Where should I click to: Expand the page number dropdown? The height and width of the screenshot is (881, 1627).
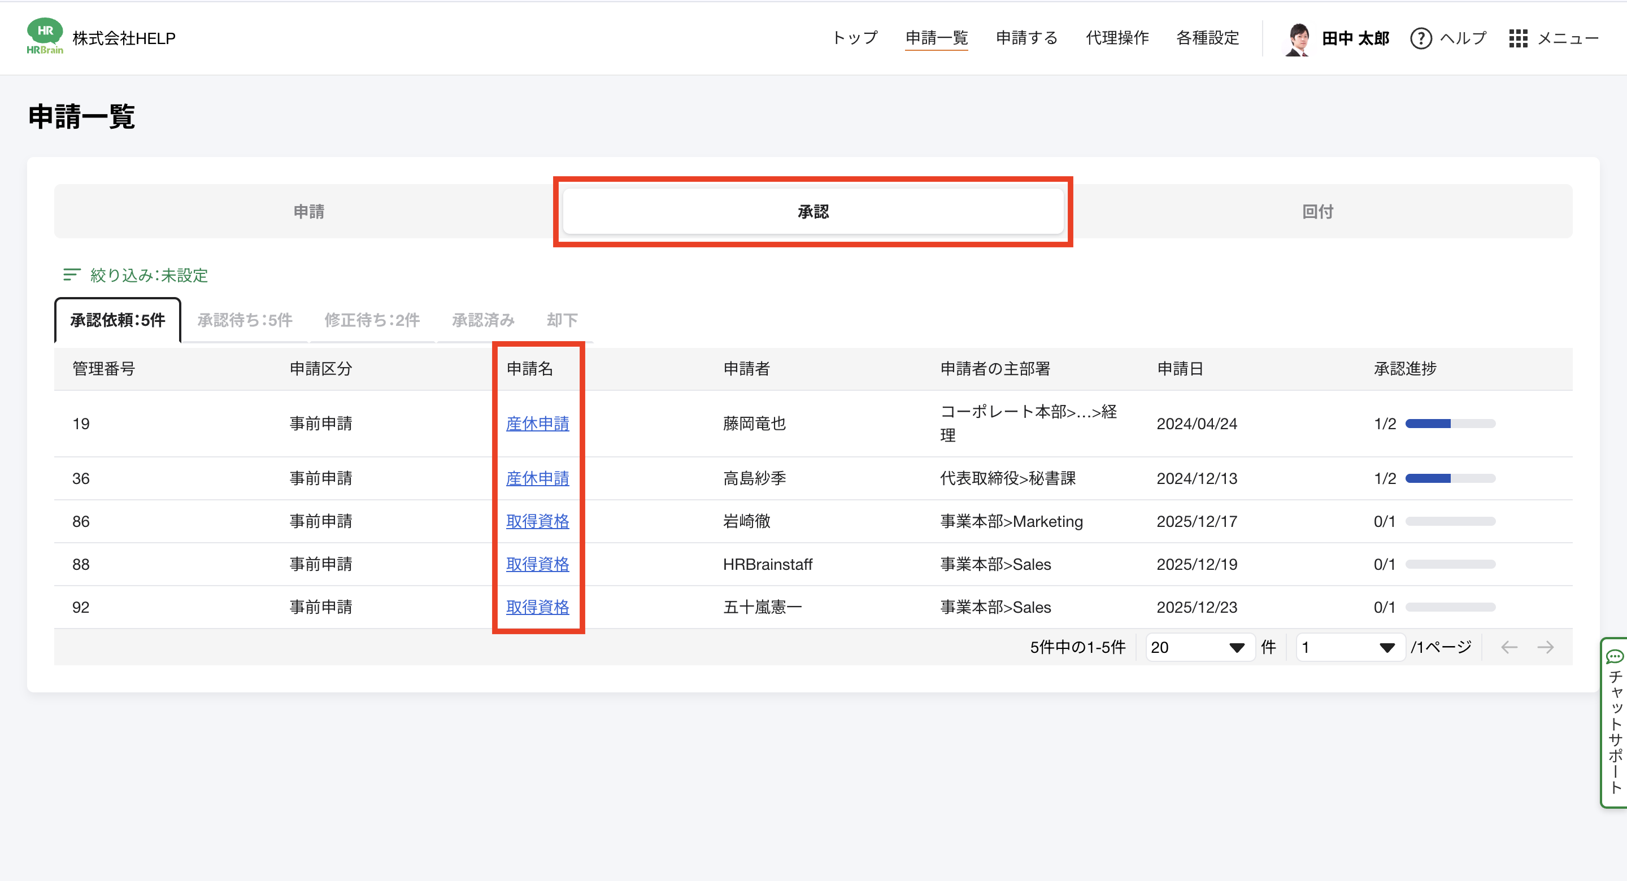coord(1350,647)
